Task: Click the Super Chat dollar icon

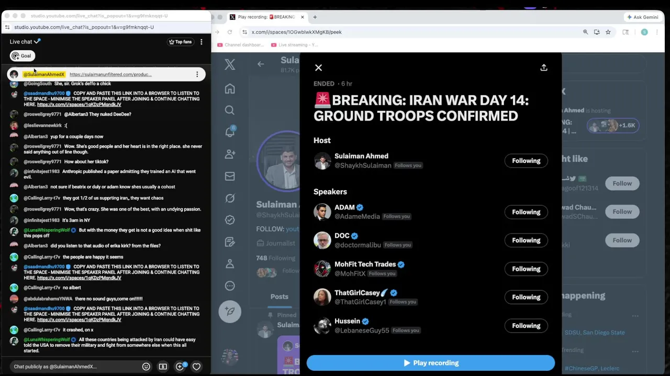Action: pos(163,367)
